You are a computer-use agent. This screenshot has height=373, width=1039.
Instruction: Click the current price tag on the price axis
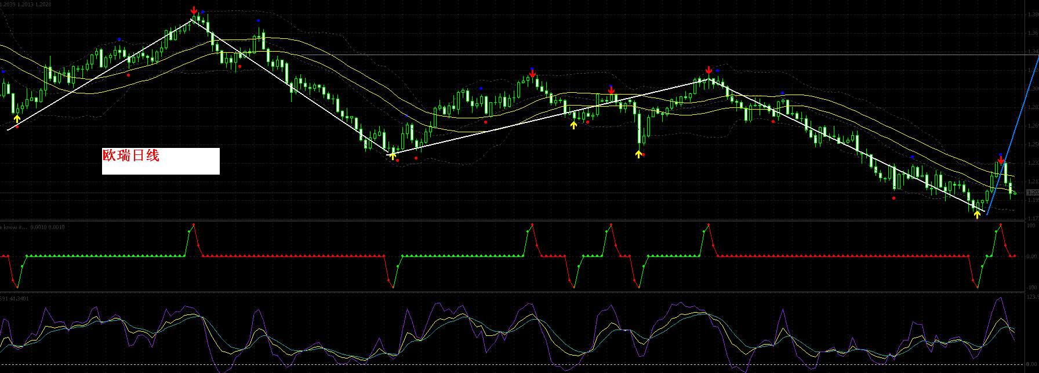pos(1033,192)
